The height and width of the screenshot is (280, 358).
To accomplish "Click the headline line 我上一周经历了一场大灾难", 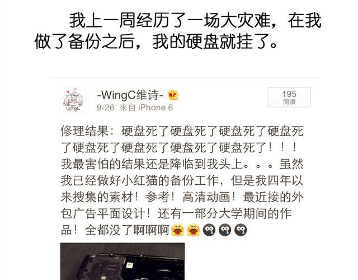I will (x=195, y=21).
